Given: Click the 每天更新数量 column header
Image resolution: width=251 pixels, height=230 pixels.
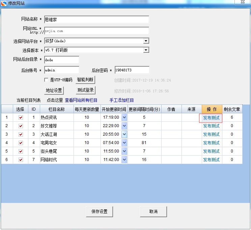Looking at the screenshot, I should click(87, 109).
